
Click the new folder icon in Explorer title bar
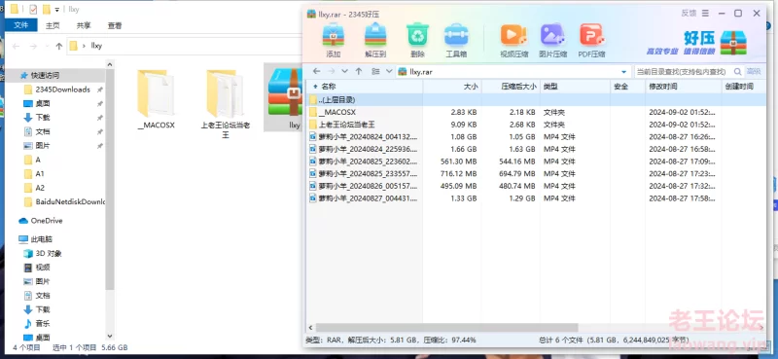(46, 9)
